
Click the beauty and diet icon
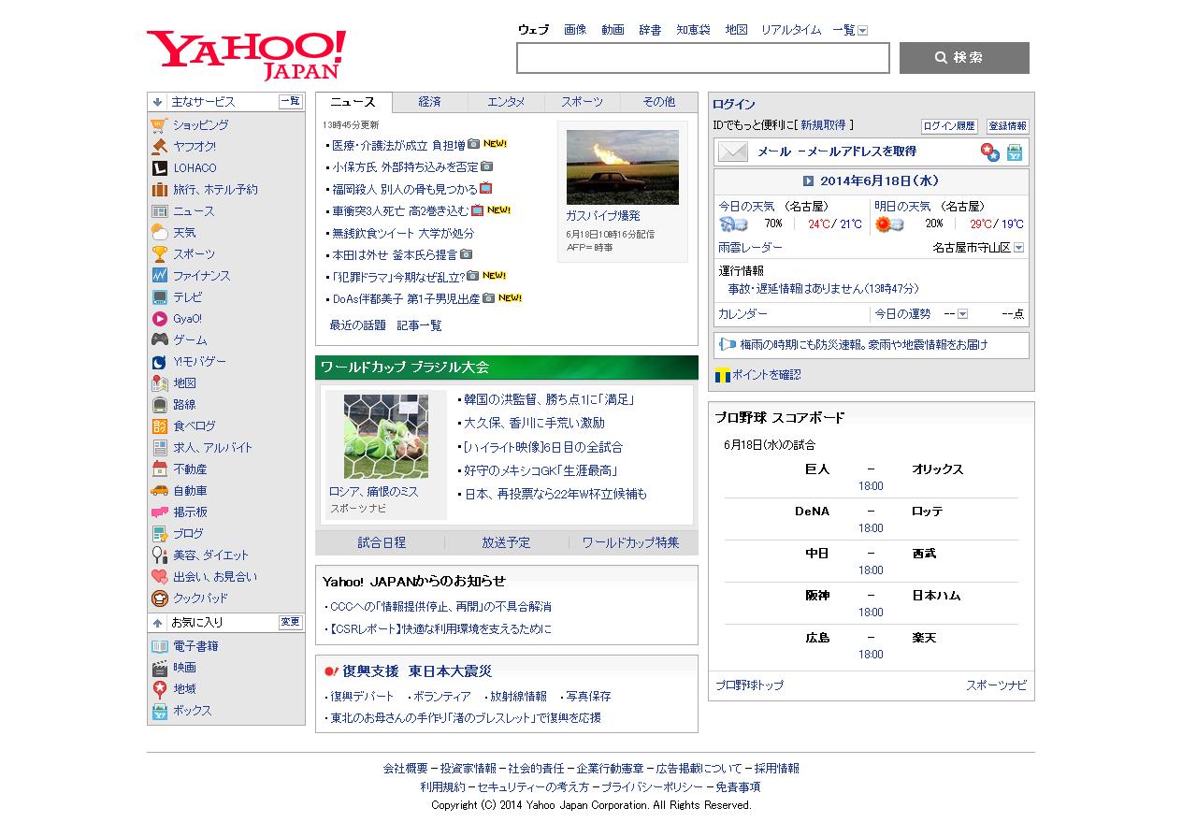point(159,555)
